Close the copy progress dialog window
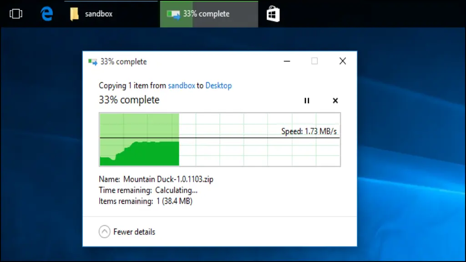Image resolution: width=466 pixels, height=262 pixels. pos(343,61)
